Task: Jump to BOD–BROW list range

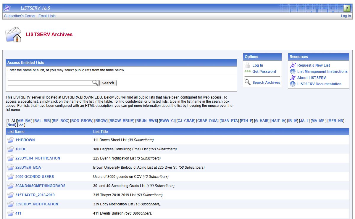Action: (82, 121)
